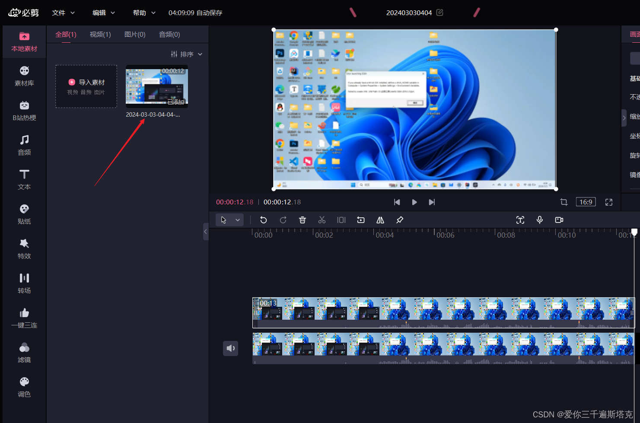Open the 素材库 material library
Image resolution: width=640 pixels, height=423 pixels.
(24, 76)
